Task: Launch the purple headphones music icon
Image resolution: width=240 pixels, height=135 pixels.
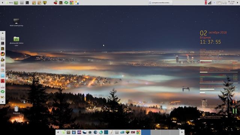Action: coord(79,132)
